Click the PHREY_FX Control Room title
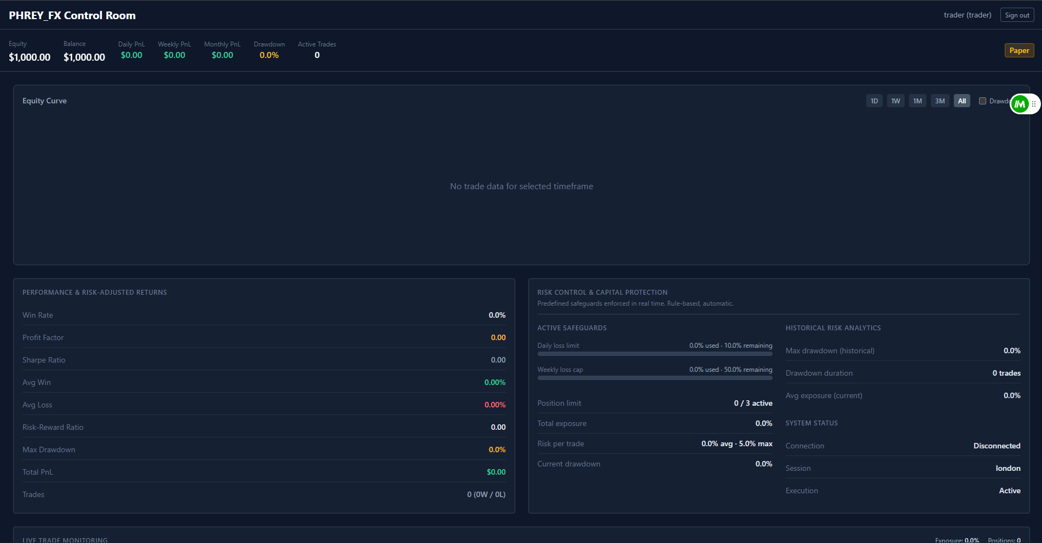 pos(72,15)
